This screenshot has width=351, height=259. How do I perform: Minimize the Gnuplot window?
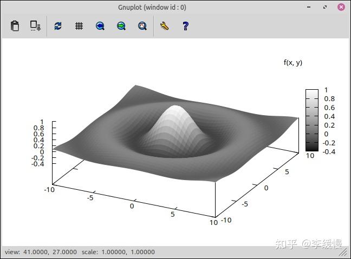309,7
